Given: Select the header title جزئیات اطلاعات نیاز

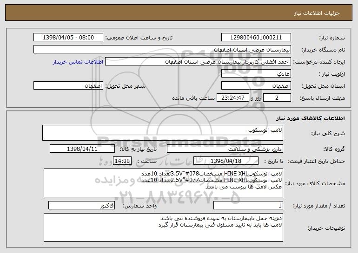Looking at the screenshot, I should click(317, 13).
